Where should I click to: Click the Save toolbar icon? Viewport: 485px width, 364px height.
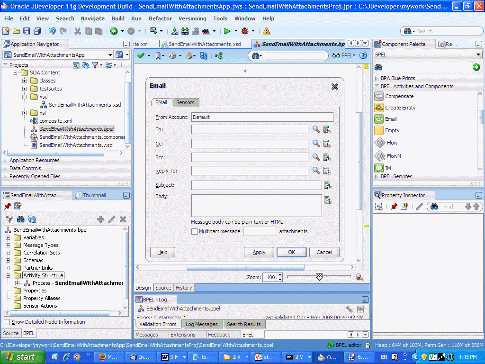click(x=27, y=31)
